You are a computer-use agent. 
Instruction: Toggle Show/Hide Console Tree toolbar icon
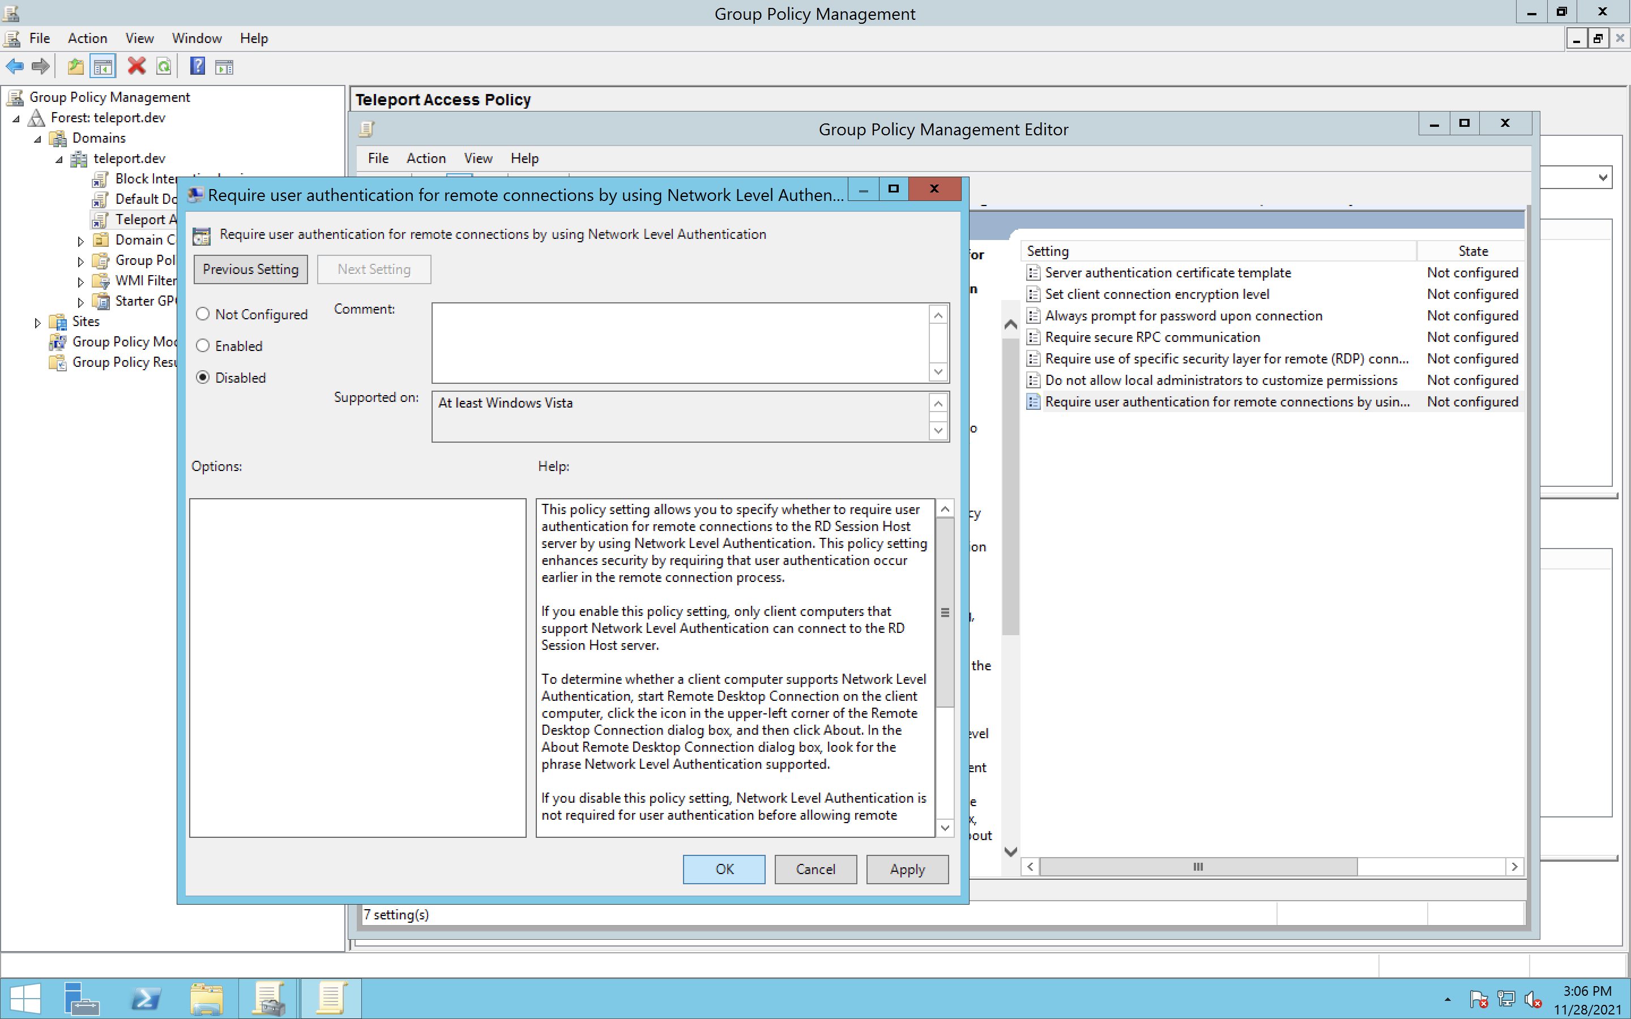point(103,66)
